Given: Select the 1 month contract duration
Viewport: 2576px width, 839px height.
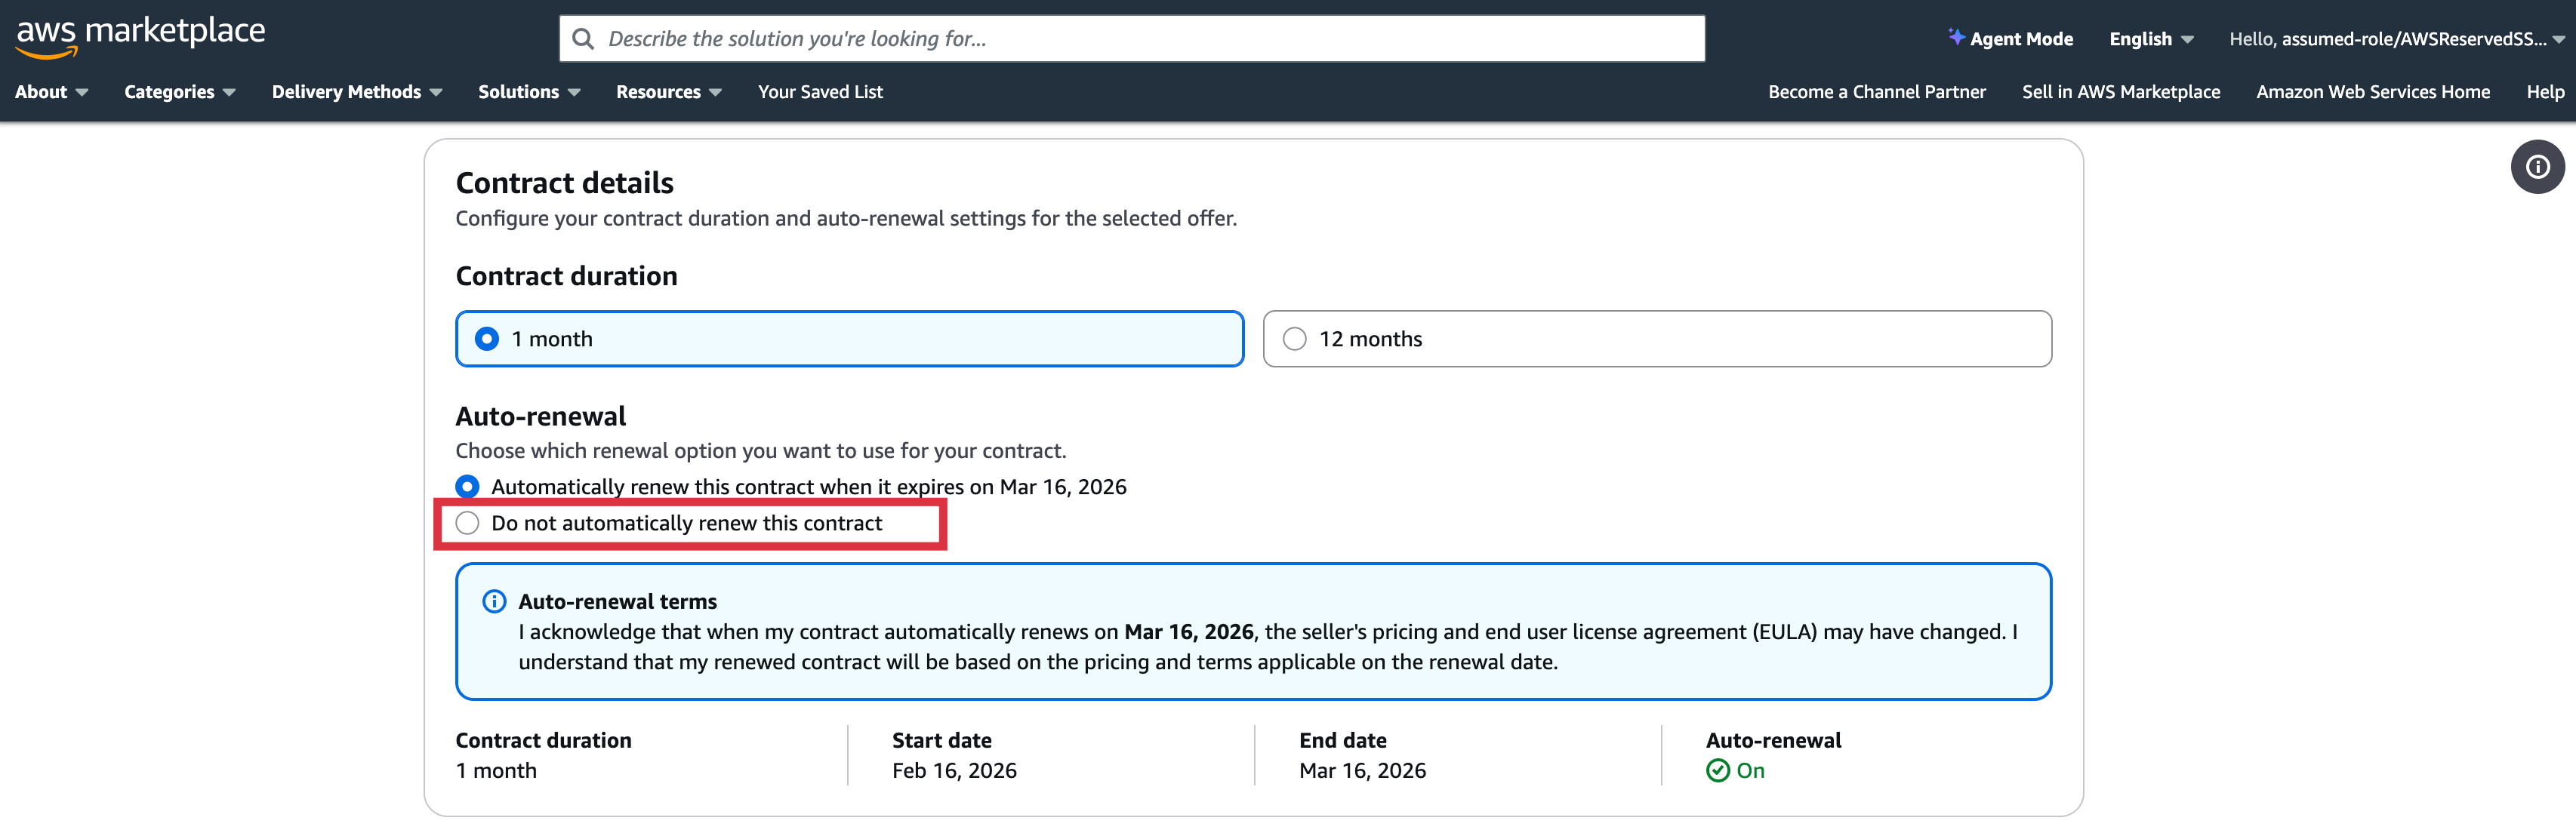Looking at the screenshot, I should (487, 339).
